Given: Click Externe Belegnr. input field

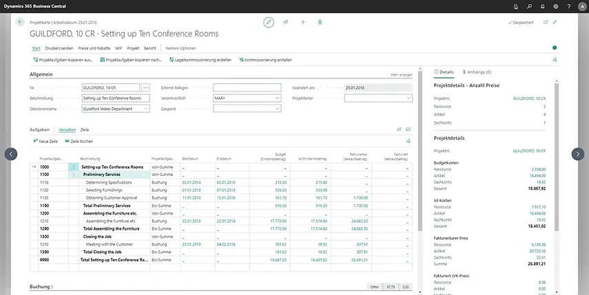Looking at the screenshot, I should pos(247,88).
